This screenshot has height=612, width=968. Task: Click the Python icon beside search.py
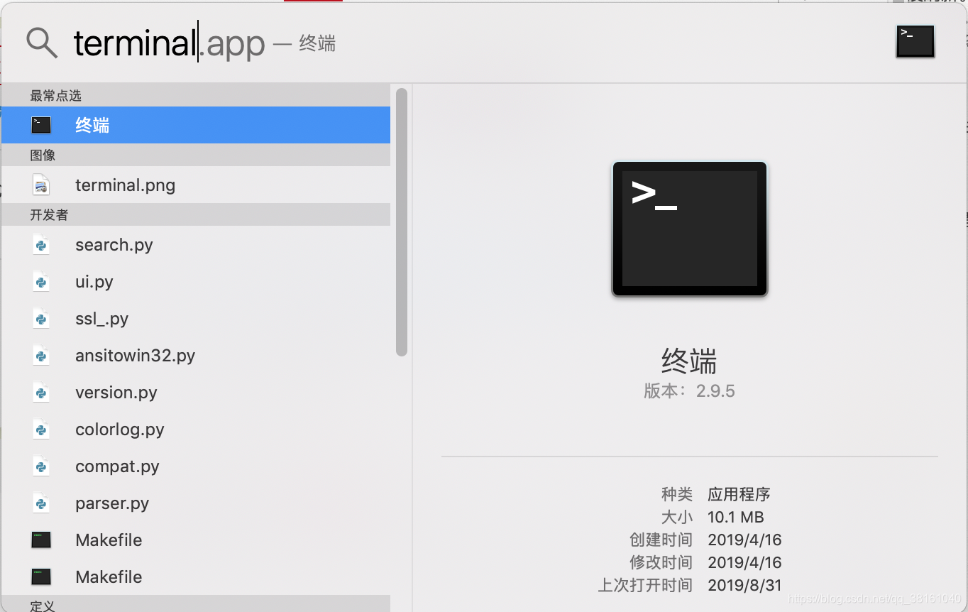40,244
